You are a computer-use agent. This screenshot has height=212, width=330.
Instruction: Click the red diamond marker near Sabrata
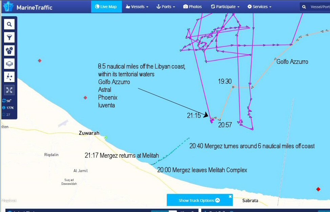click(x=318, y=189)
